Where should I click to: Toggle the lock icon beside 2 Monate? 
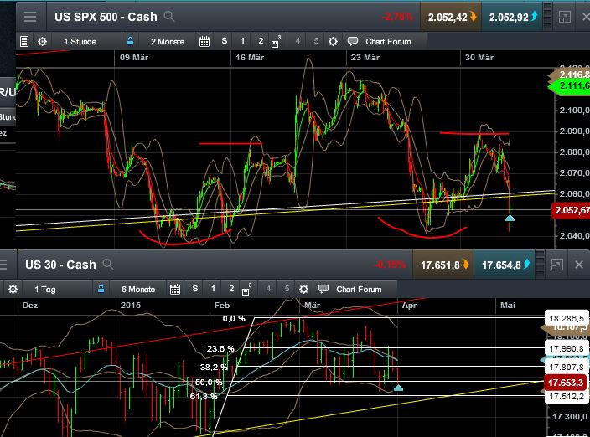[x=130, y=41]
